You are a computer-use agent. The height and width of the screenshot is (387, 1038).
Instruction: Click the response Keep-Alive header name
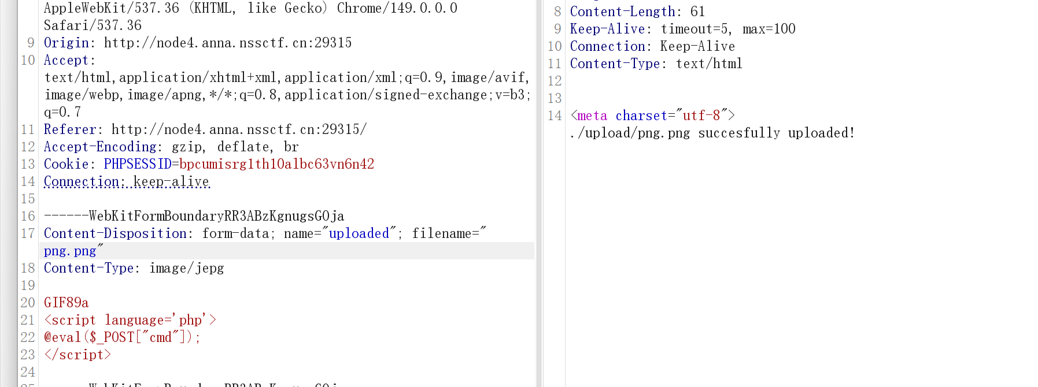point(607,29)
